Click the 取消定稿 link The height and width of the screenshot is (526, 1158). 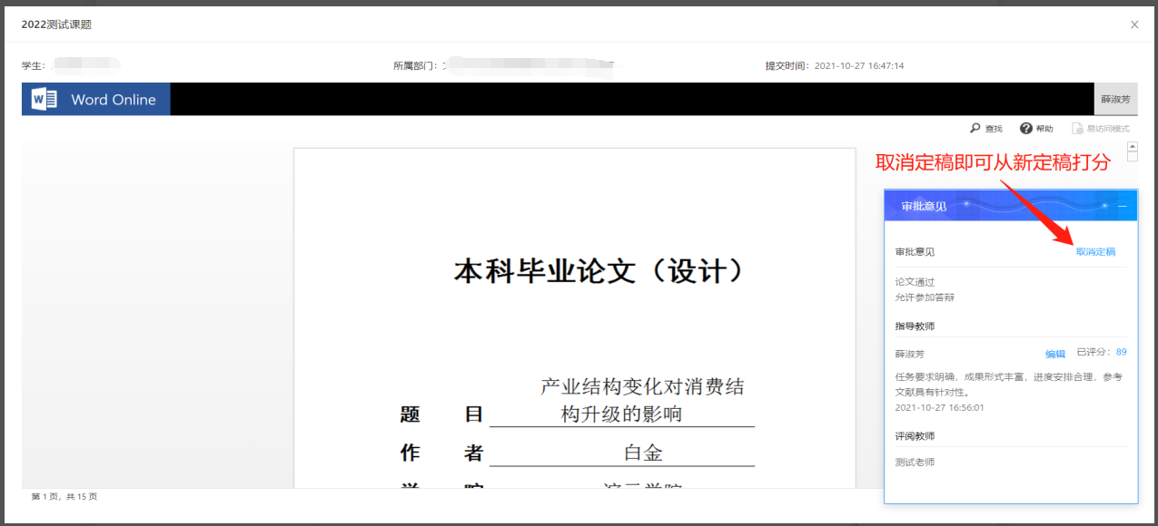[1095, 252]
